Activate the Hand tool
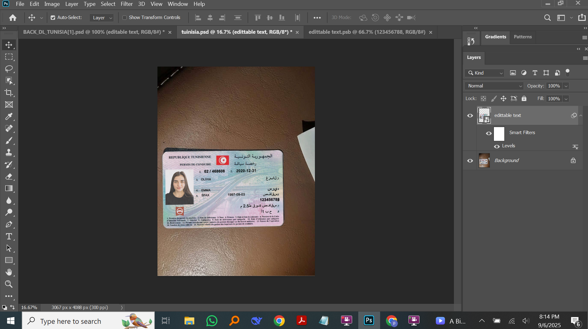Viewport: 588px width, 329px height. [x=9, y=272]
